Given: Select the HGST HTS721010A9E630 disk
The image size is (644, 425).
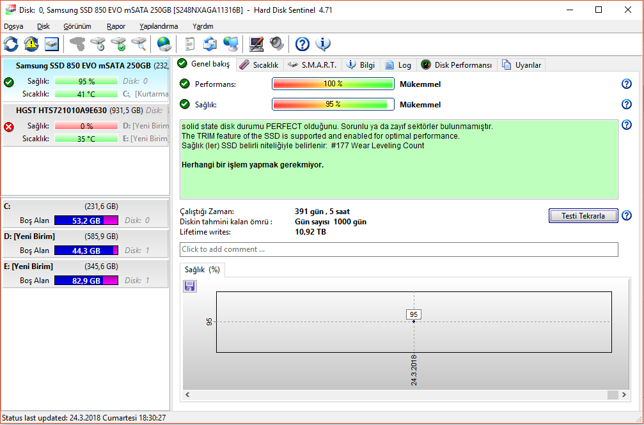Looking at the screenshot, I should [86, 125].
